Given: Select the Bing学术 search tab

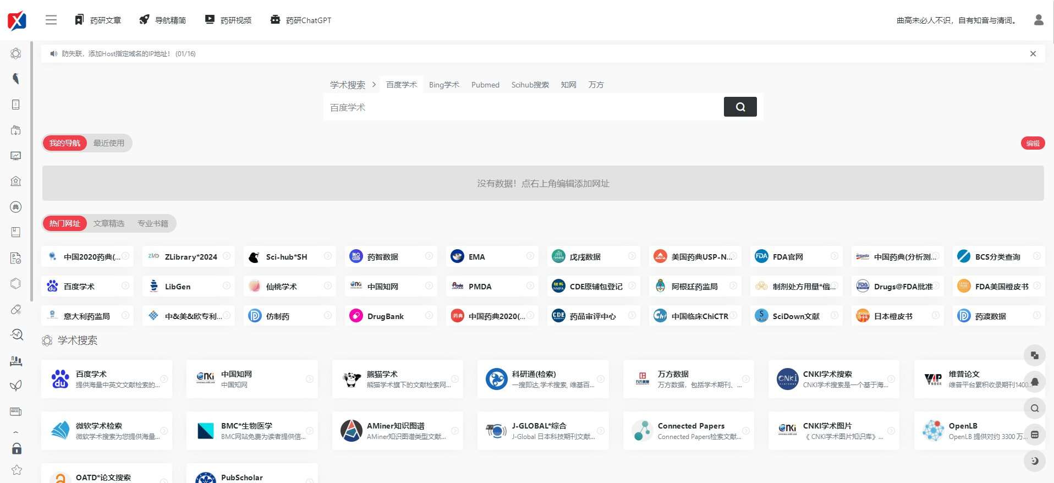Looking at the screenshot, I should tap(444, 85).
